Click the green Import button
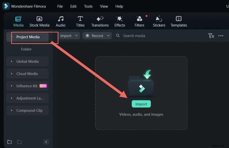This screenshot has height=148, width=229. [141, 104]
